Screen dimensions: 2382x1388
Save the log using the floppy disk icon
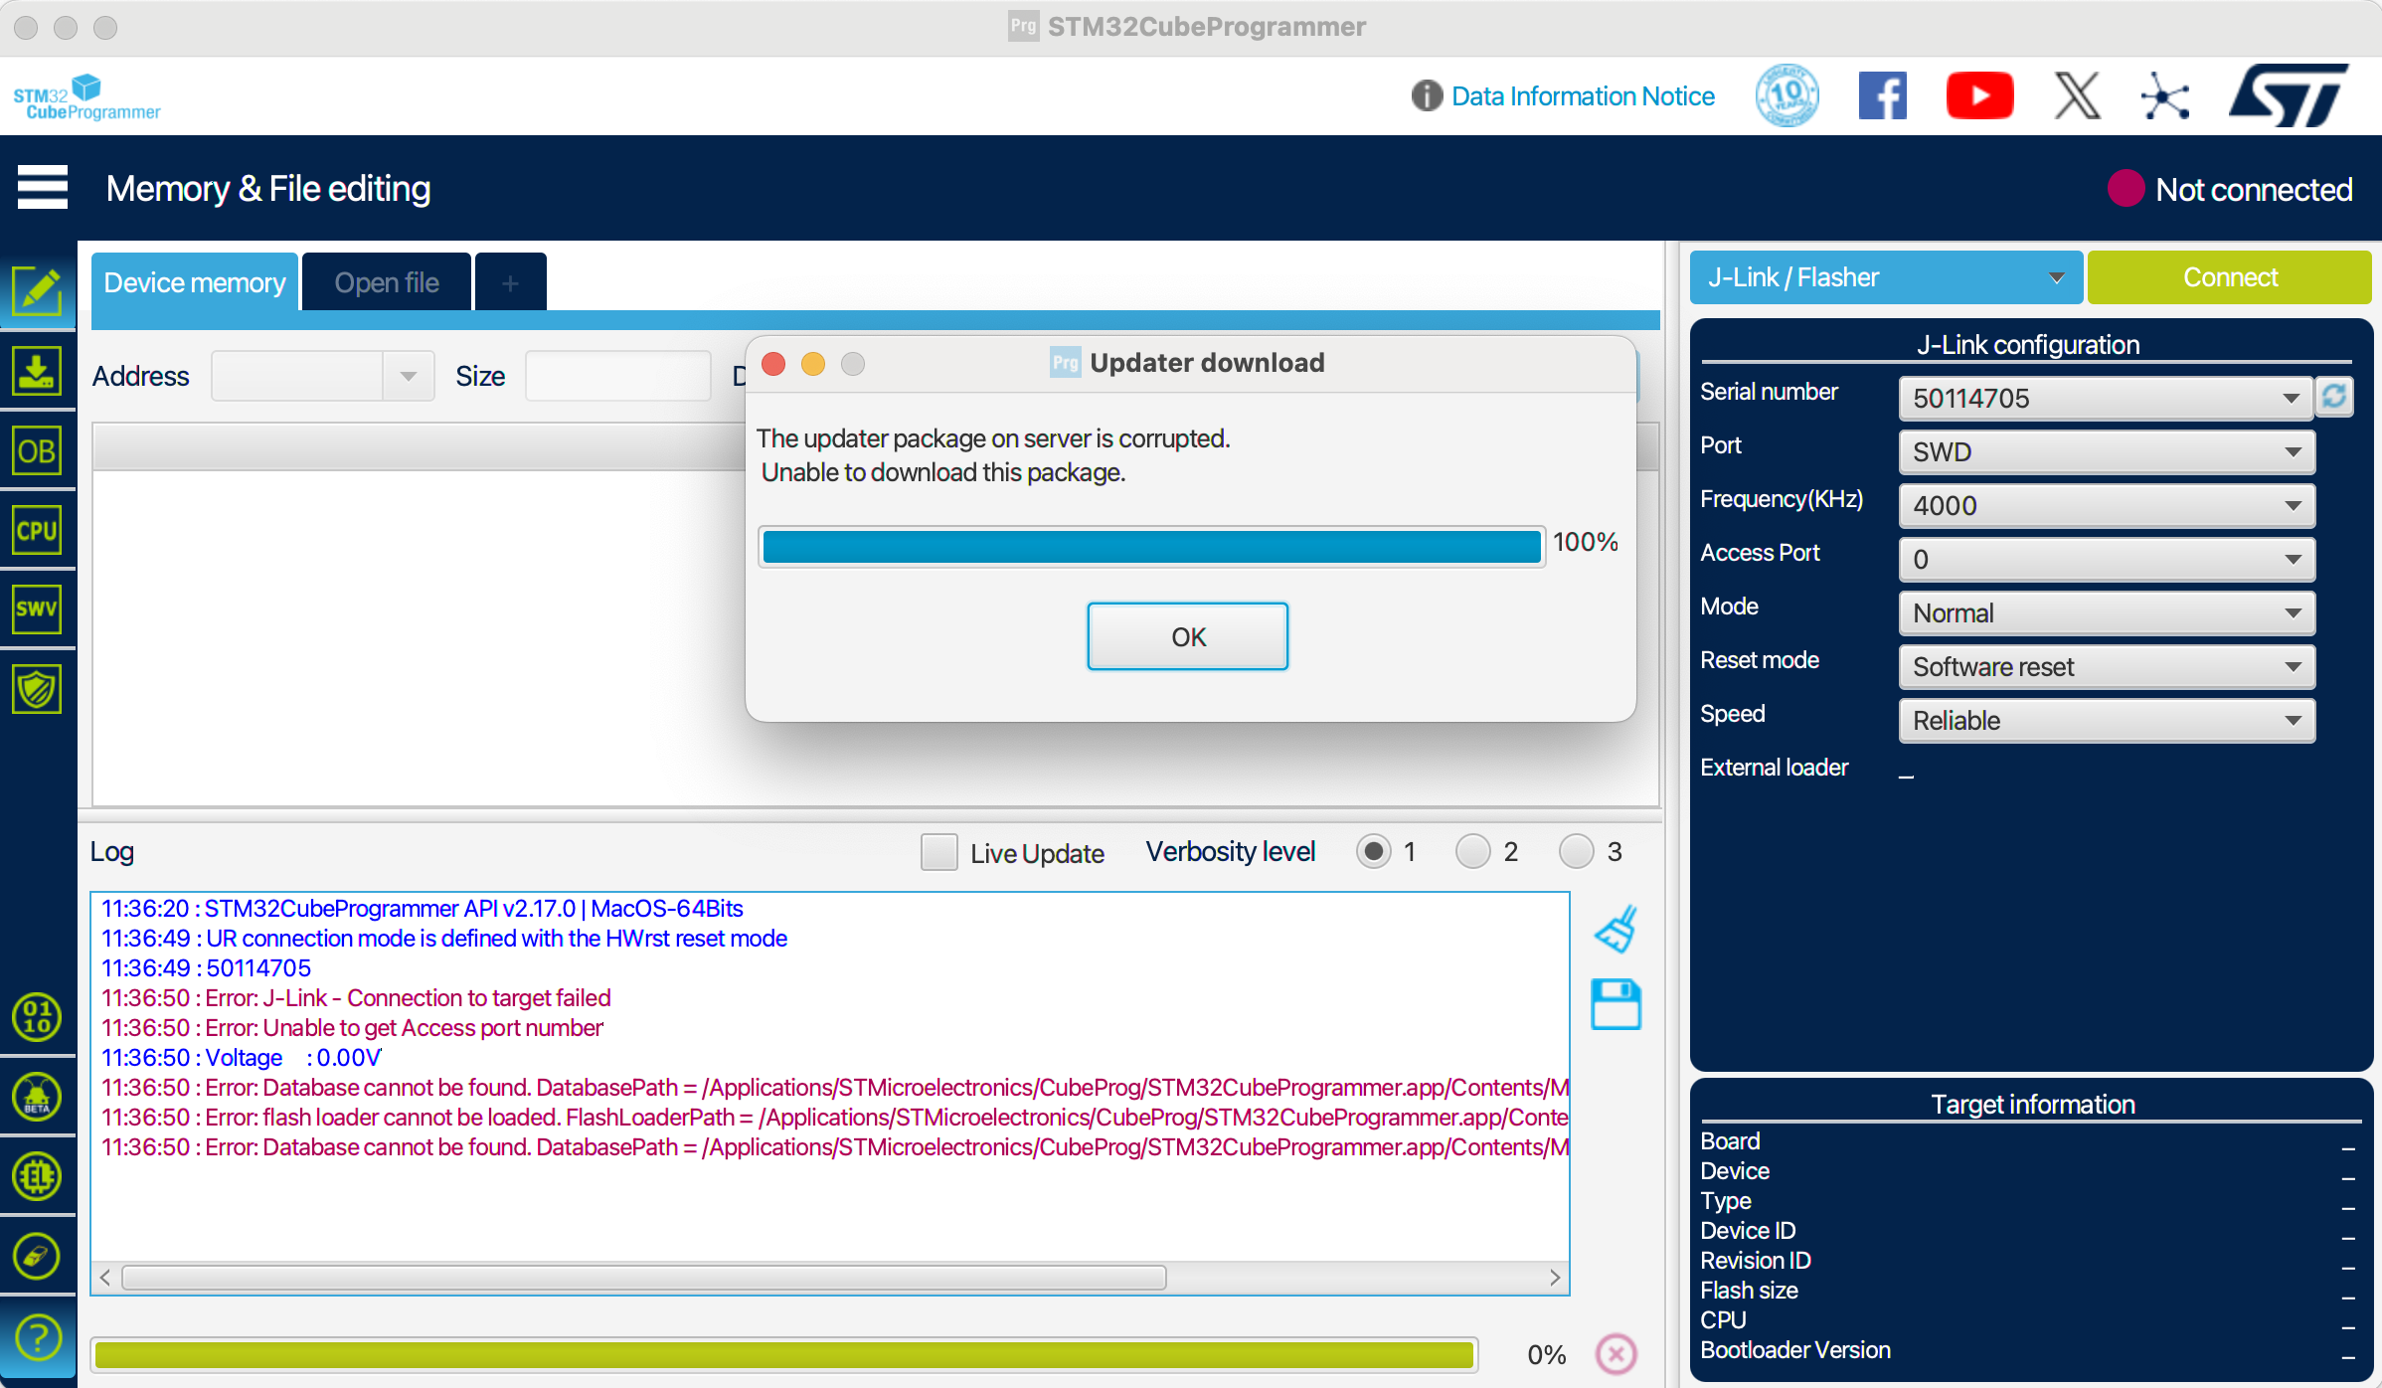coord(1616,1004)
